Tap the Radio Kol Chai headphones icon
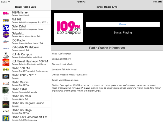This screenshot has width=163, height=122. click(6, 97)
